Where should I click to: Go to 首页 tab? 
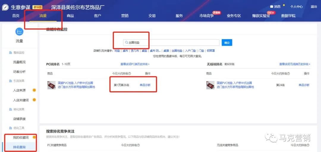pyautogui.click(x=16, y=16)
